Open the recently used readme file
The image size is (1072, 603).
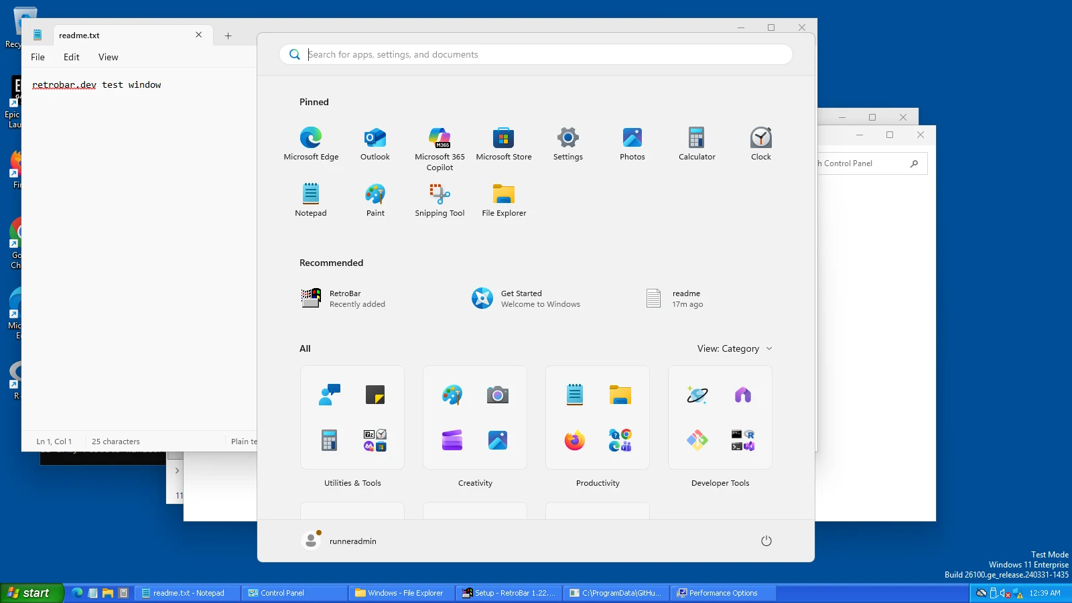[x=675, y=298]
